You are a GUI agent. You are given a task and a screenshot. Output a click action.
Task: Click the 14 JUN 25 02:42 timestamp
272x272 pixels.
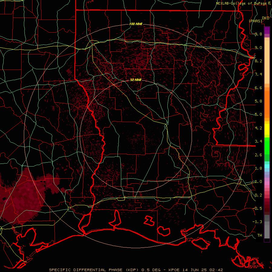coord(202,270)
